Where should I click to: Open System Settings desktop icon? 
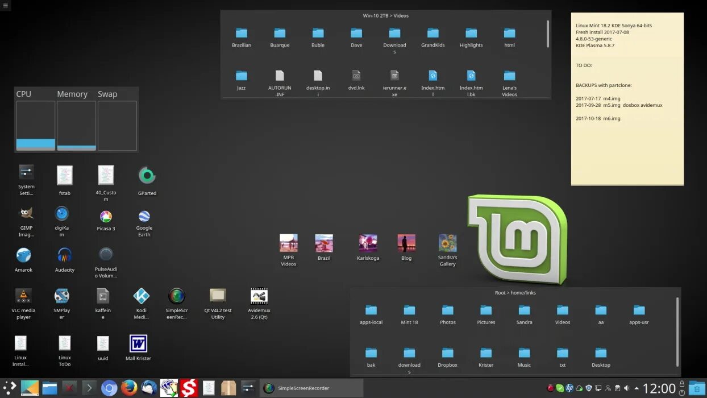tap(26, 180)
